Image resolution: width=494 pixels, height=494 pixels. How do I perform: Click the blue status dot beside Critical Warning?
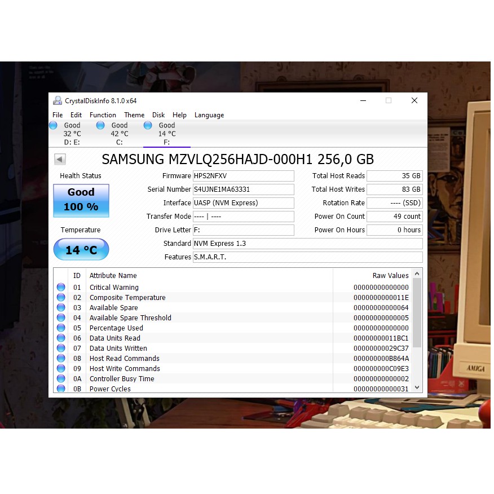click(61, 287)
